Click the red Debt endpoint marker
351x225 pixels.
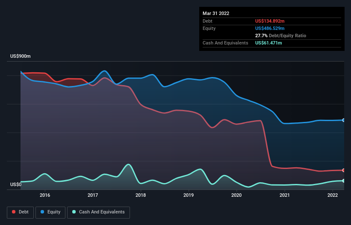[x=344, y=170]
